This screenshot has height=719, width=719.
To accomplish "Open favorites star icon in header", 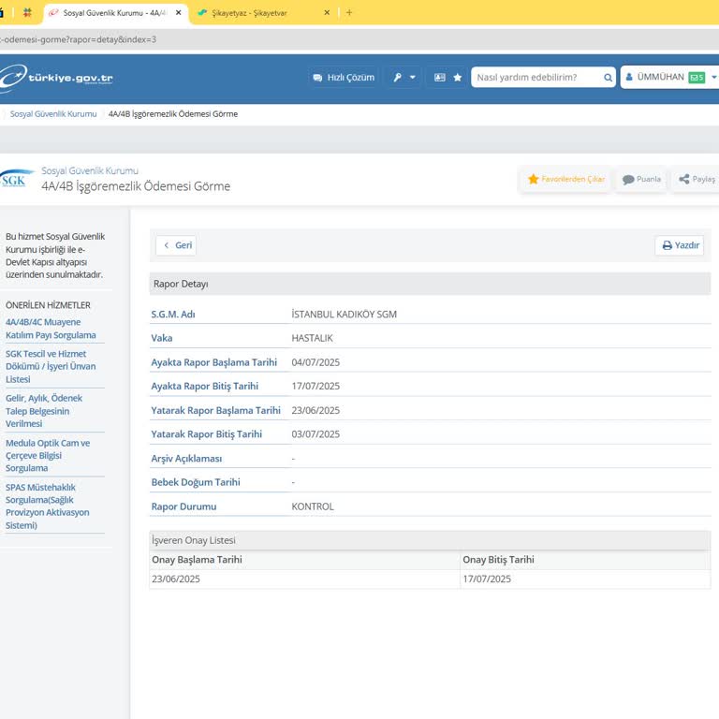I will (x=458, y=78).
